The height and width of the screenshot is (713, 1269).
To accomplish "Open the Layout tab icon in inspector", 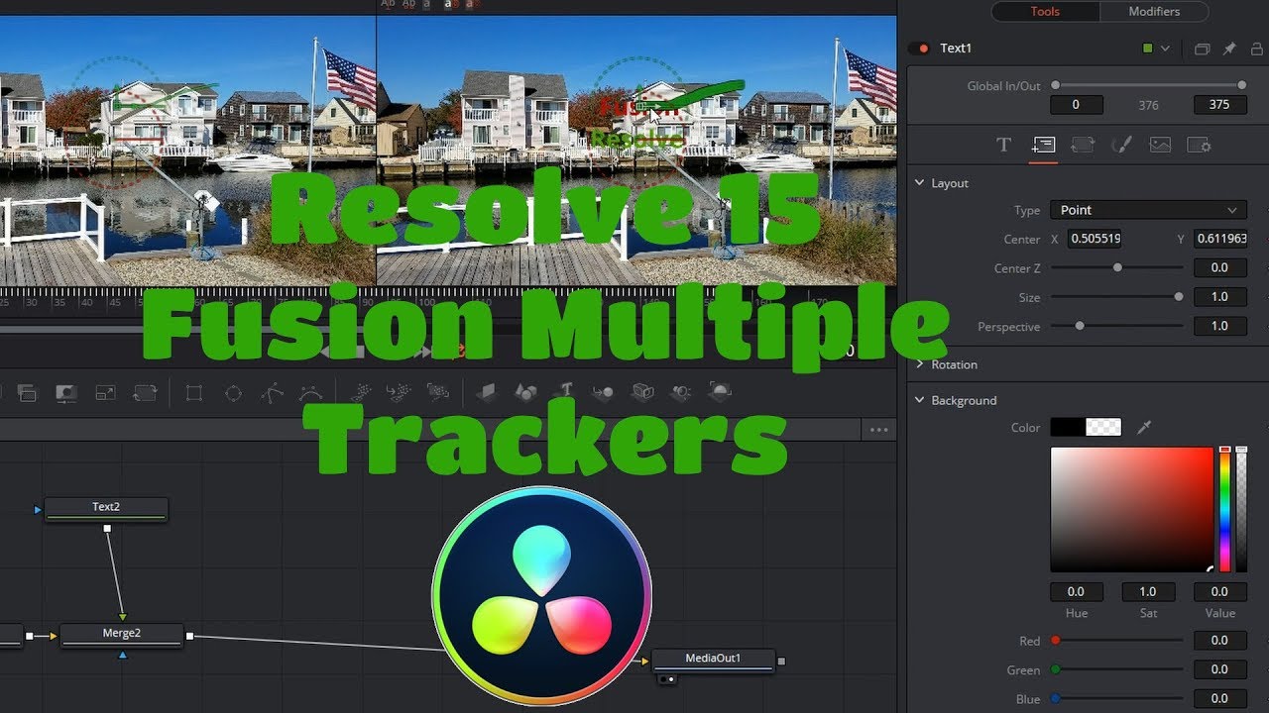I will tap(1043, 146).
